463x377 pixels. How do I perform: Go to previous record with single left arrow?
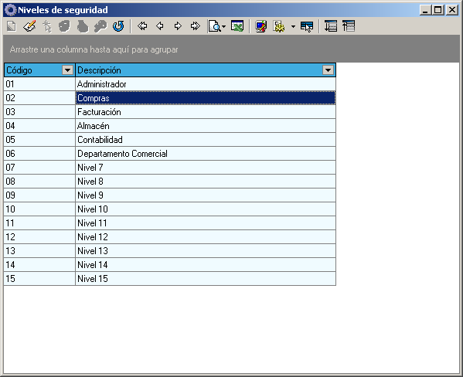click(160, 26)
